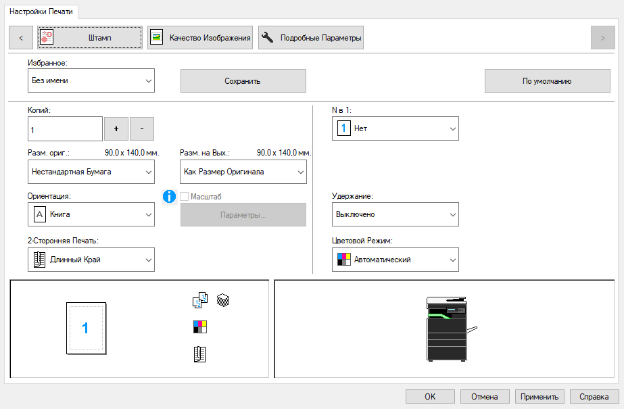This screenshot has height=409, width=624.
Task: Open the N в 1 dropdown
Action: [x=395, y=128]
